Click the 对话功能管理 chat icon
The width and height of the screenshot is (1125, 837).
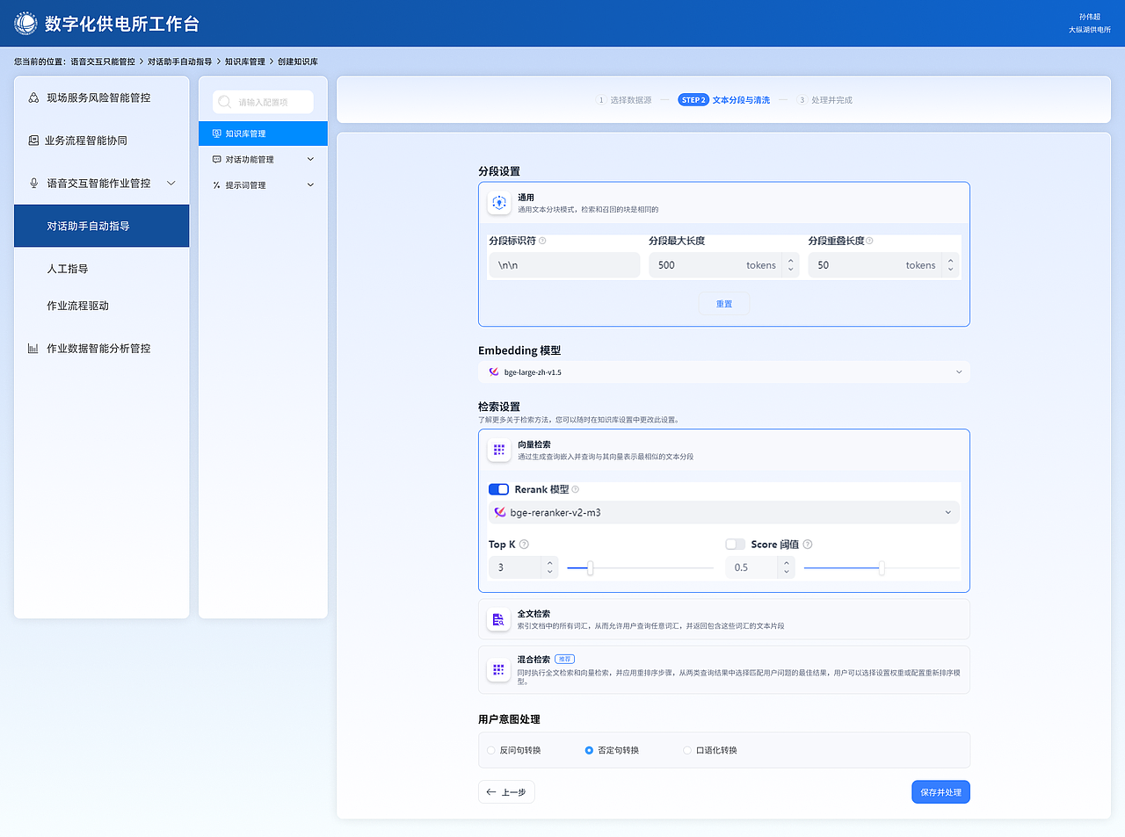tap(217, 159)
